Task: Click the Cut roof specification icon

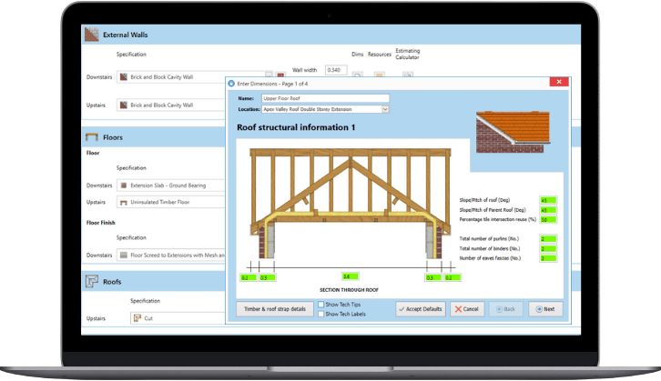Action: click(x=137, y=318)
